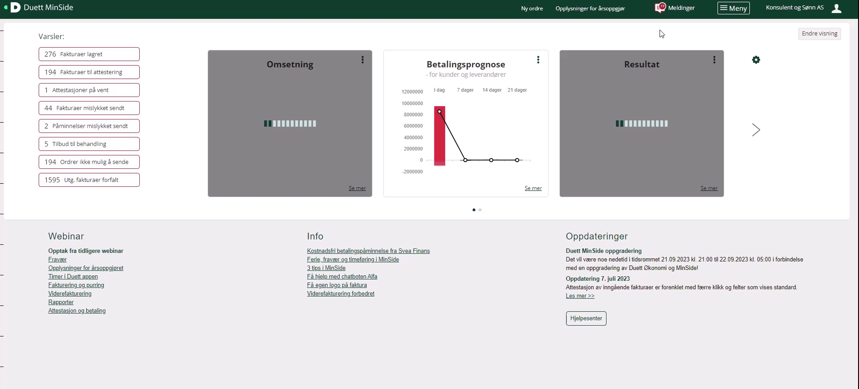Image resolution: width=859 pixels, height=389 pixels.
Task: Click Endre visning button
Action: click(819, 34)
